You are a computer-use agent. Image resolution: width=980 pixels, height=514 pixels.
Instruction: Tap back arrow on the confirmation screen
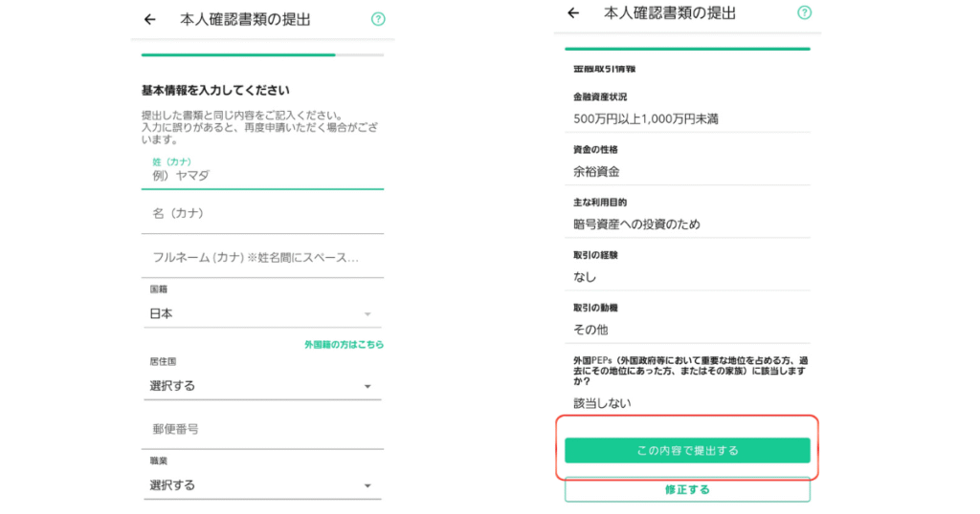click(x=573, y=13)
